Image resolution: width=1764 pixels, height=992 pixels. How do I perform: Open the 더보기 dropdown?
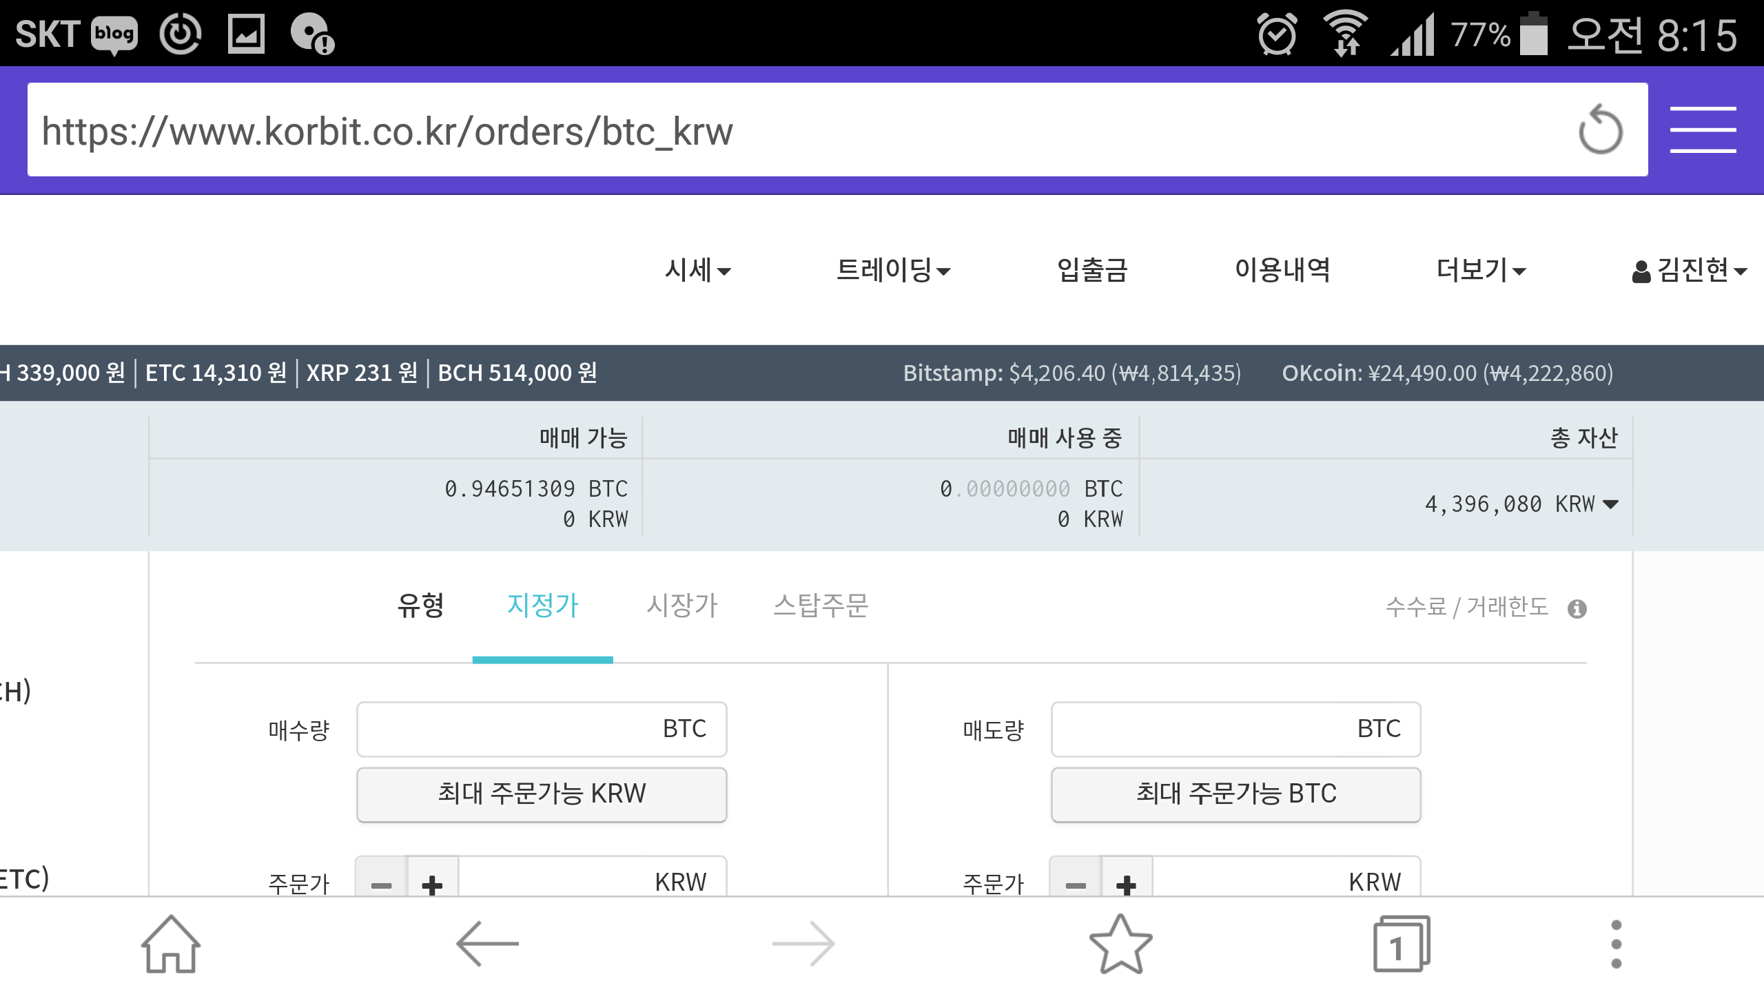coord(1481,270)
